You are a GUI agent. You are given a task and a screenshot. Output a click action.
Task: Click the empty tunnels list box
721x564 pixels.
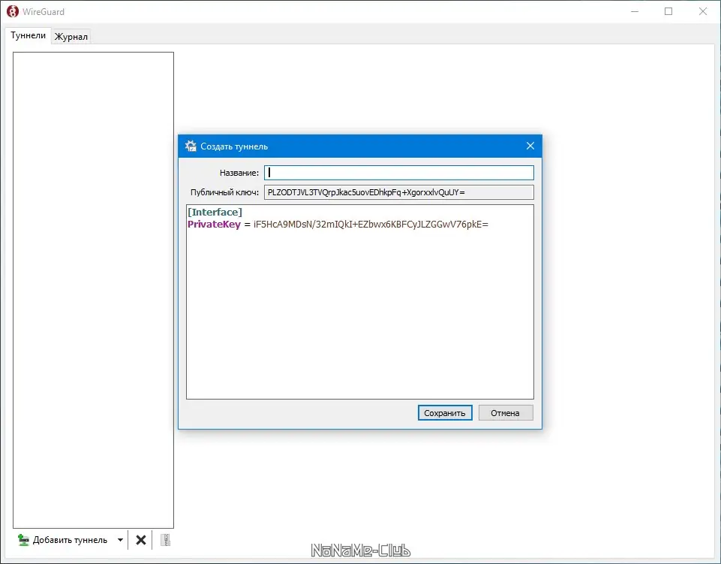tap(93, 290)
